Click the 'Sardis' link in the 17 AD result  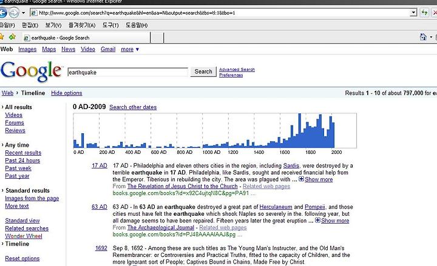pos(291,166)
